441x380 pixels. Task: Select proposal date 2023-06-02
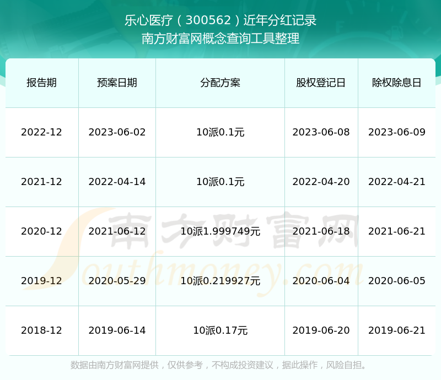point(117,132)
